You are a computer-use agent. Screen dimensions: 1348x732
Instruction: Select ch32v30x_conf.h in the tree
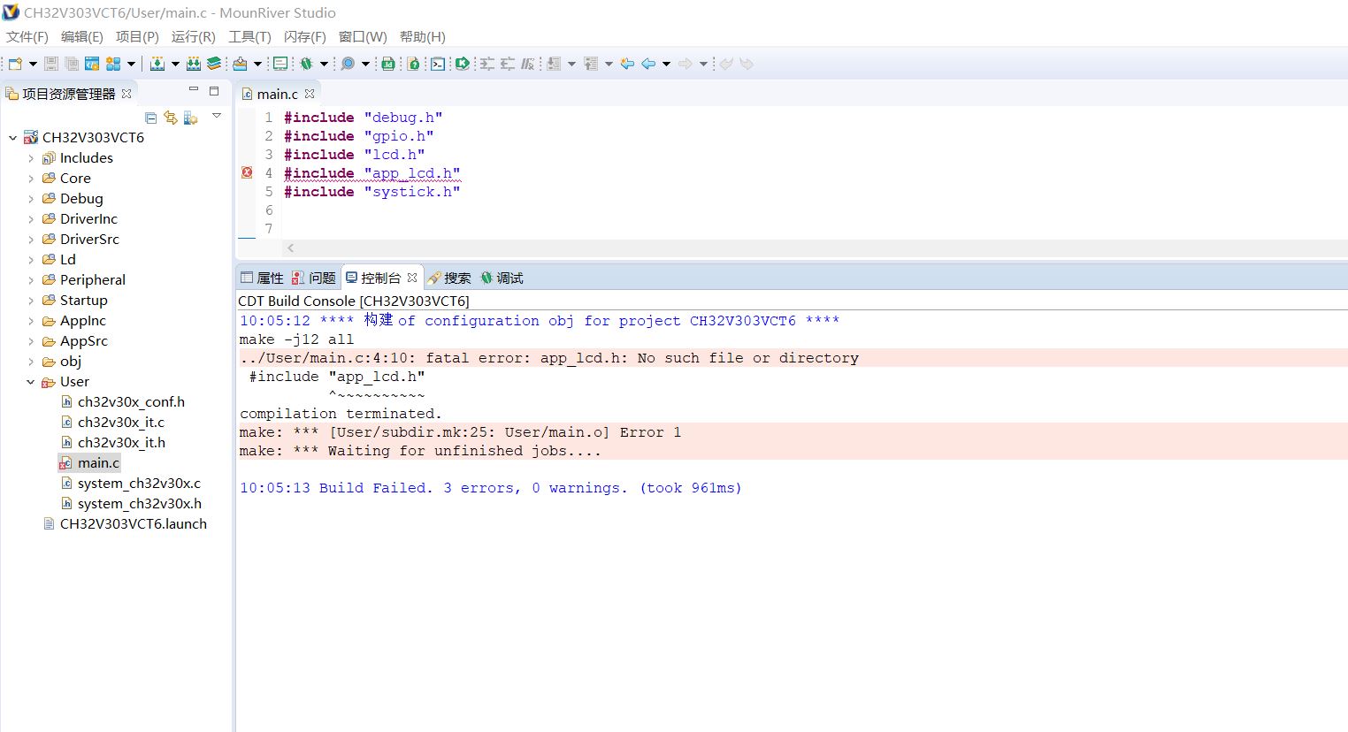point(131,402)
